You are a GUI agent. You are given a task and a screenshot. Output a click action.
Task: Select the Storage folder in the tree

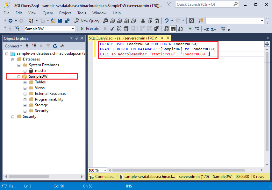tap(41, 105)
